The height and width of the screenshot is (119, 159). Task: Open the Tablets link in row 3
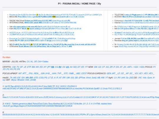tap(15, 104)
